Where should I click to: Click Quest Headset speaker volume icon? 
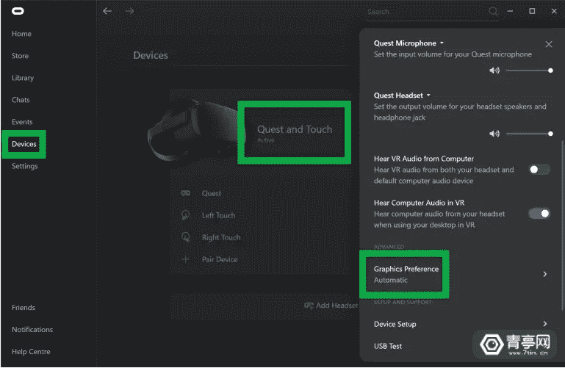point(494,134)
